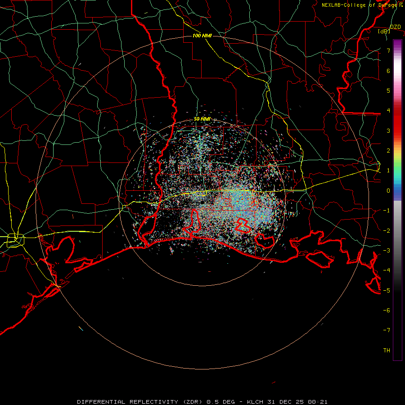Viewport: 405px width, 405px height.
Task: Click the -2 dB scale label
Action: (387, 230)
